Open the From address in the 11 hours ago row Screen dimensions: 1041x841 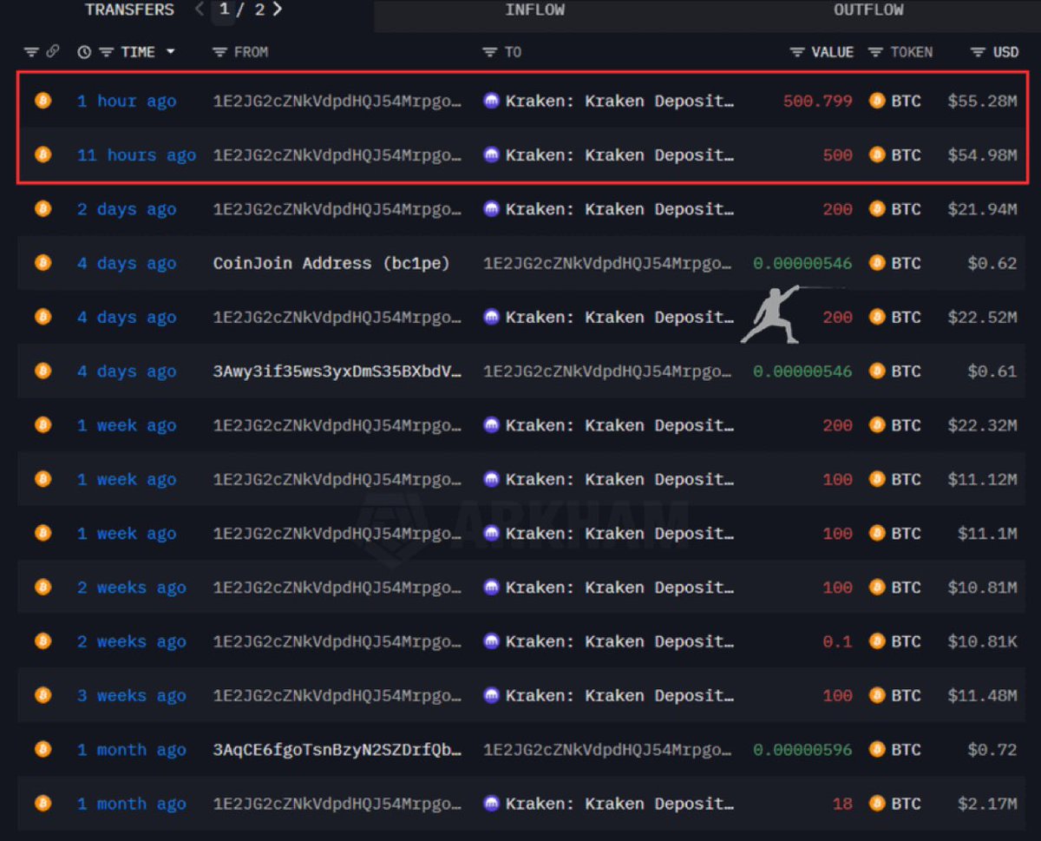point(337,154)
